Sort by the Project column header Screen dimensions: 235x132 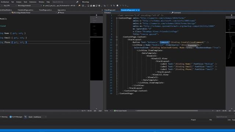(x=194, y=120)
